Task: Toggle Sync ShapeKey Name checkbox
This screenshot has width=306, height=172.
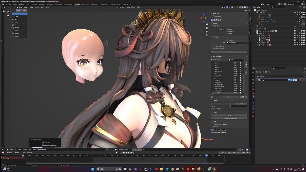Action: [212, 132]
